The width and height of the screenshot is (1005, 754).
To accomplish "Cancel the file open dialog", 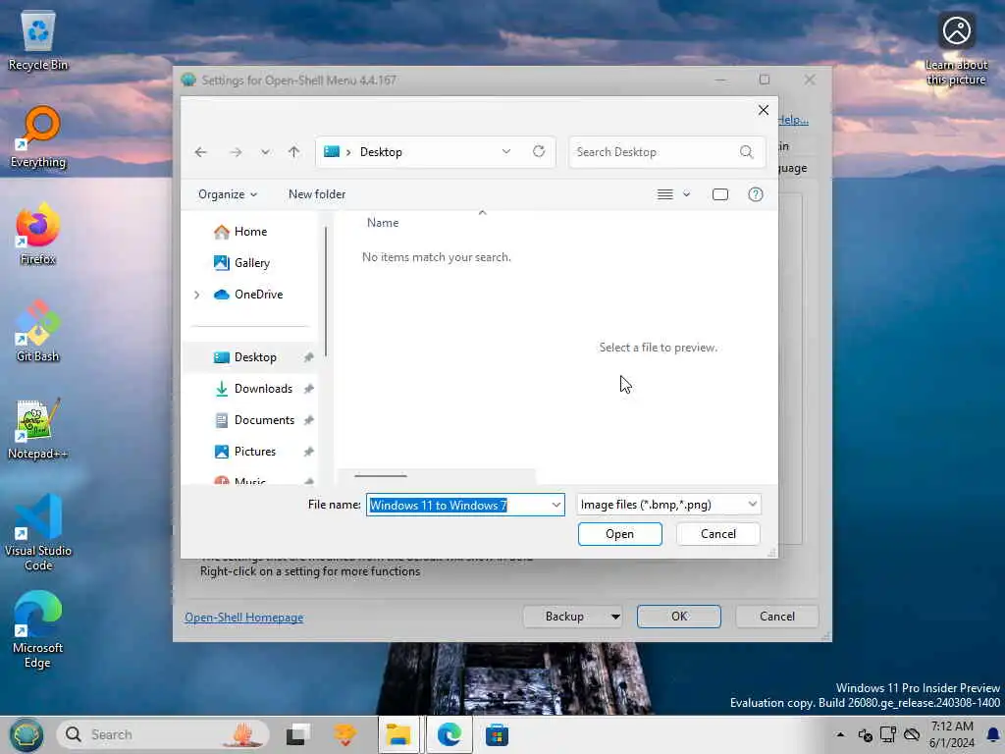I will [717, 534].
